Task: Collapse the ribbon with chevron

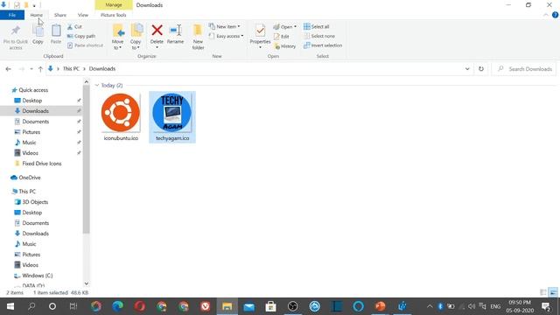Action: click(546, 15)
